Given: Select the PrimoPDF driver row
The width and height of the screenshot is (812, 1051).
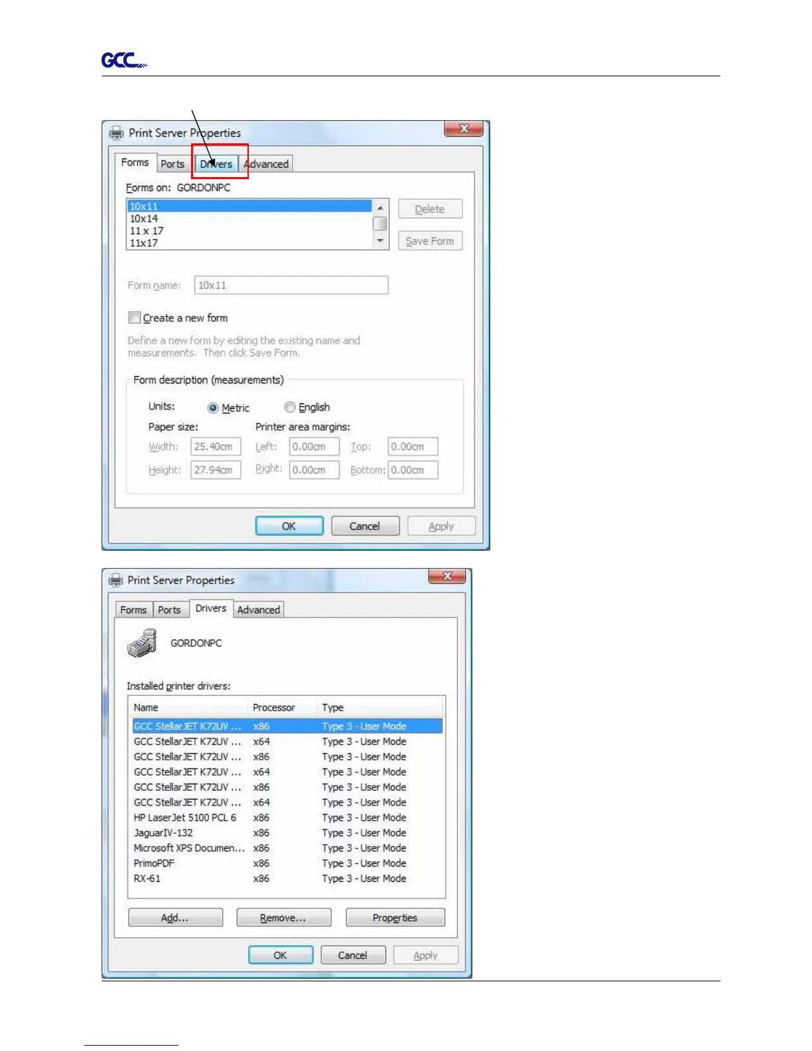Looking at the screenshot, I should [x=287, y=863].
